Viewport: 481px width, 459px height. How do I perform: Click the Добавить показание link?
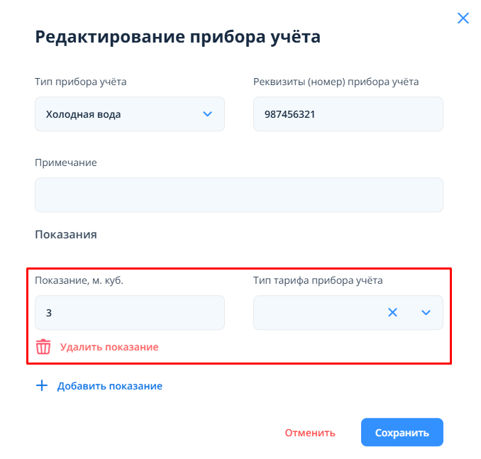110,386
